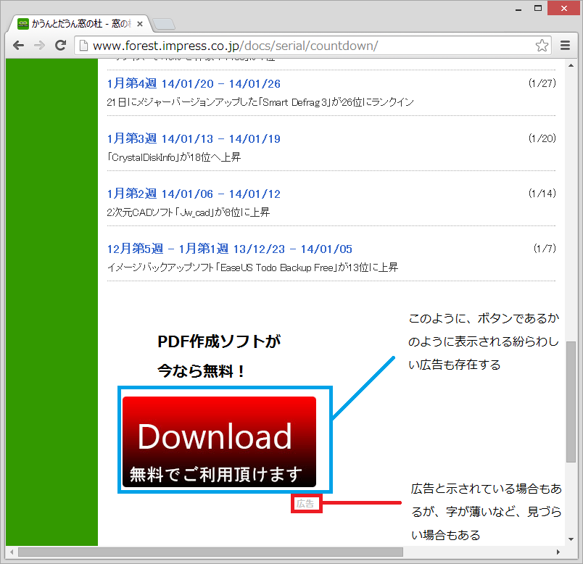Image resolution: width=583 pixels, height=564 pixels.
Task: Toggle the bookmark star in the address bar
Action: point(542,45)
